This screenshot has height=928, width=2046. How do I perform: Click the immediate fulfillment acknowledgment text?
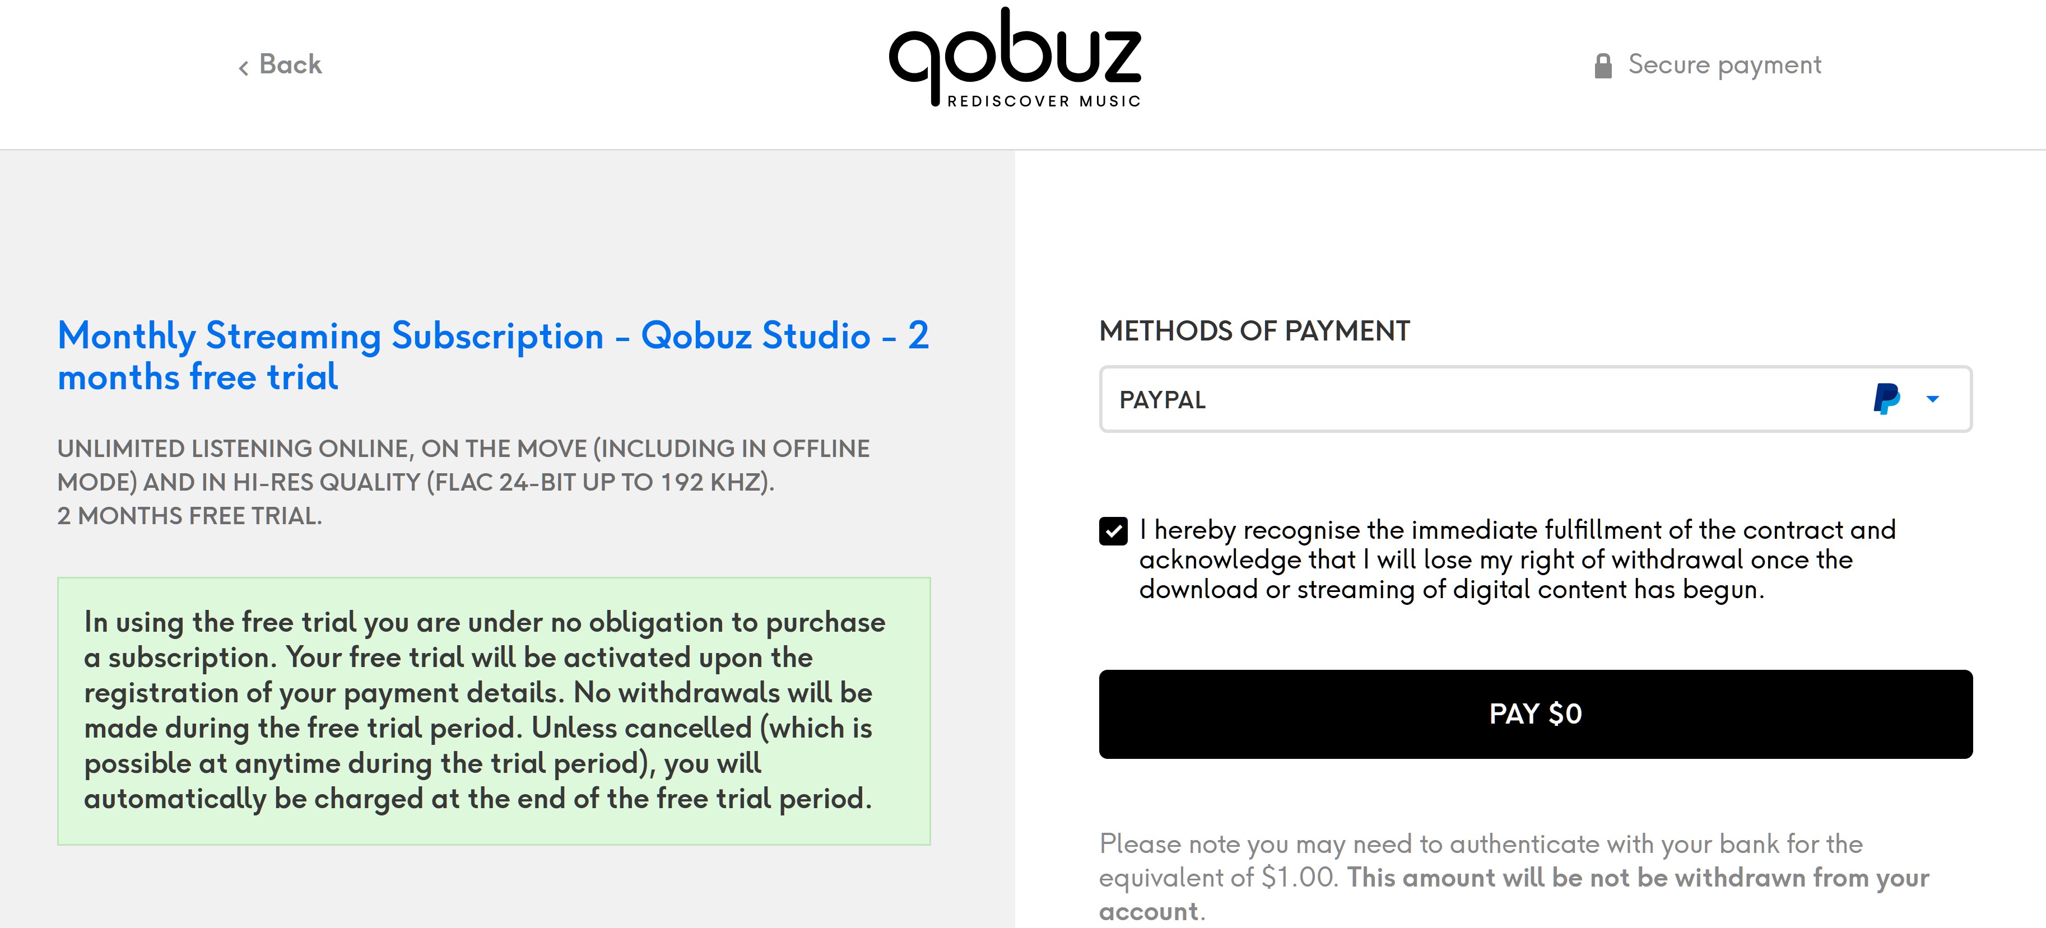coord(1517,559)
